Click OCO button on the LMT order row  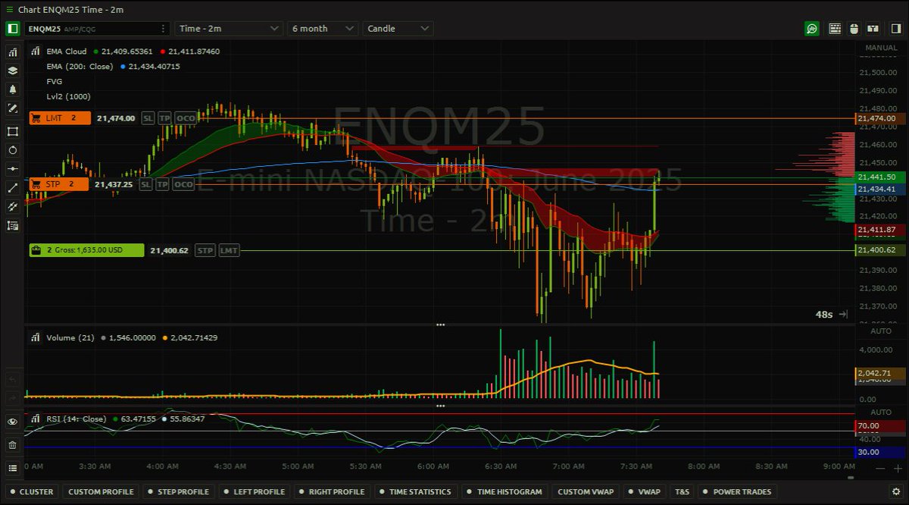pyautogui.click(x=184, y=118)
